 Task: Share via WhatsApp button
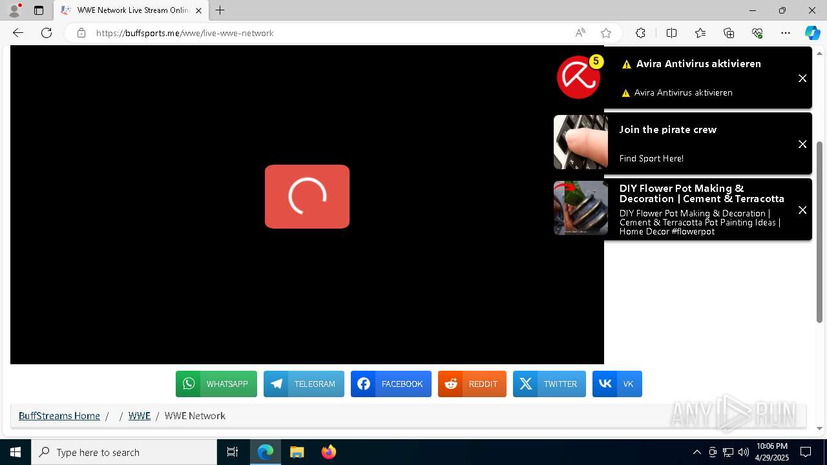coord(216,384)
